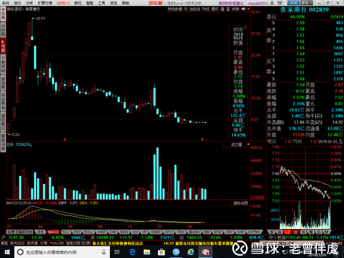Toggle 预测 prediction overlay

coord(236,9)
